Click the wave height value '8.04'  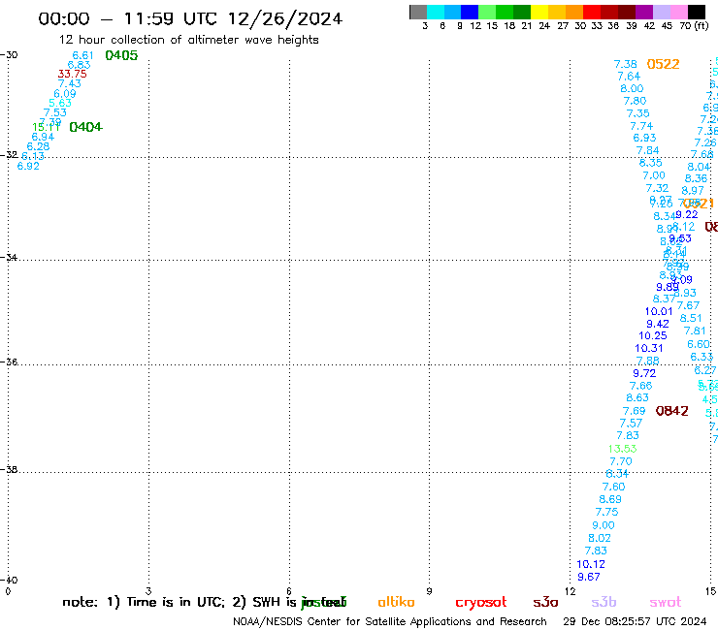point(699,167)
